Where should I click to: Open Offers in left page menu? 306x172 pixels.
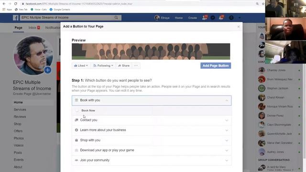(x=18, y=131)
